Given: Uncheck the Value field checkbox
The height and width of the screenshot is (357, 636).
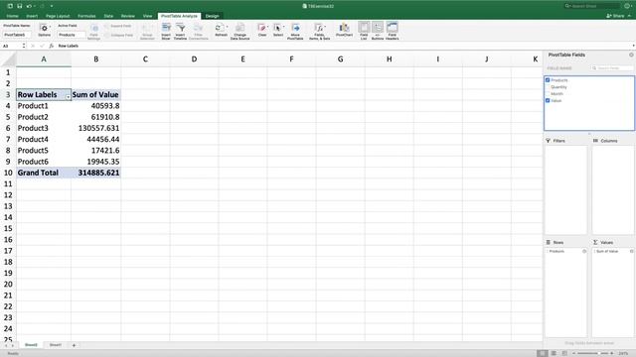Looking at the screenshot, I should (548, 100).
